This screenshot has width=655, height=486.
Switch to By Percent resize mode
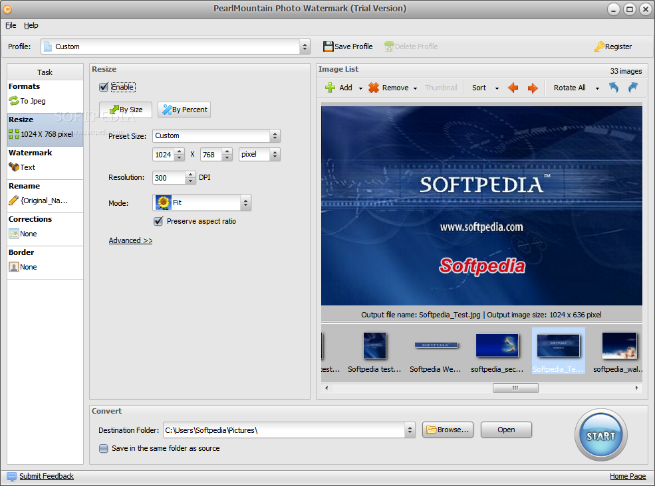(184, 110)
